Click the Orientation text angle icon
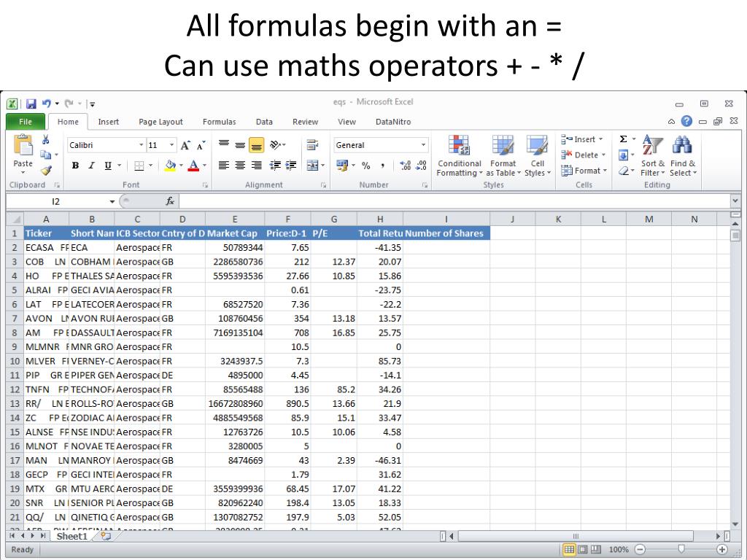 [x=275, y=144]
